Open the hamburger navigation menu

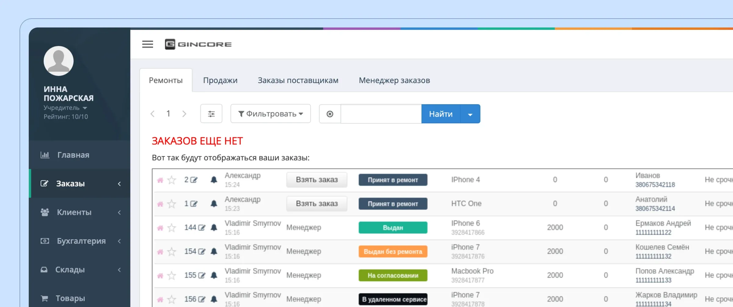(148, 44)
